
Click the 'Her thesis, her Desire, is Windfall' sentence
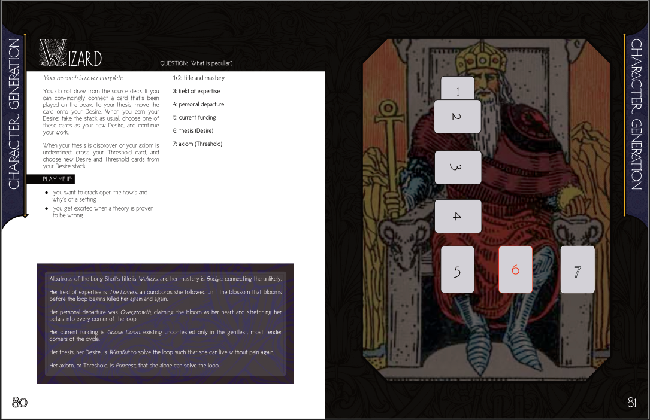[x=162, y=352]
